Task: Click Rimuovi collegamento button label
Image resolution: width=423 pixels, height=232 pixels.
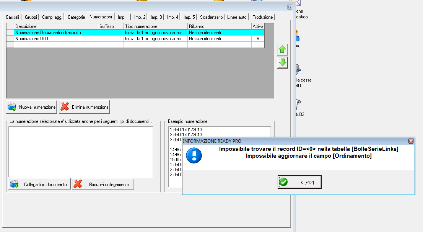Action: pos(109,185)
